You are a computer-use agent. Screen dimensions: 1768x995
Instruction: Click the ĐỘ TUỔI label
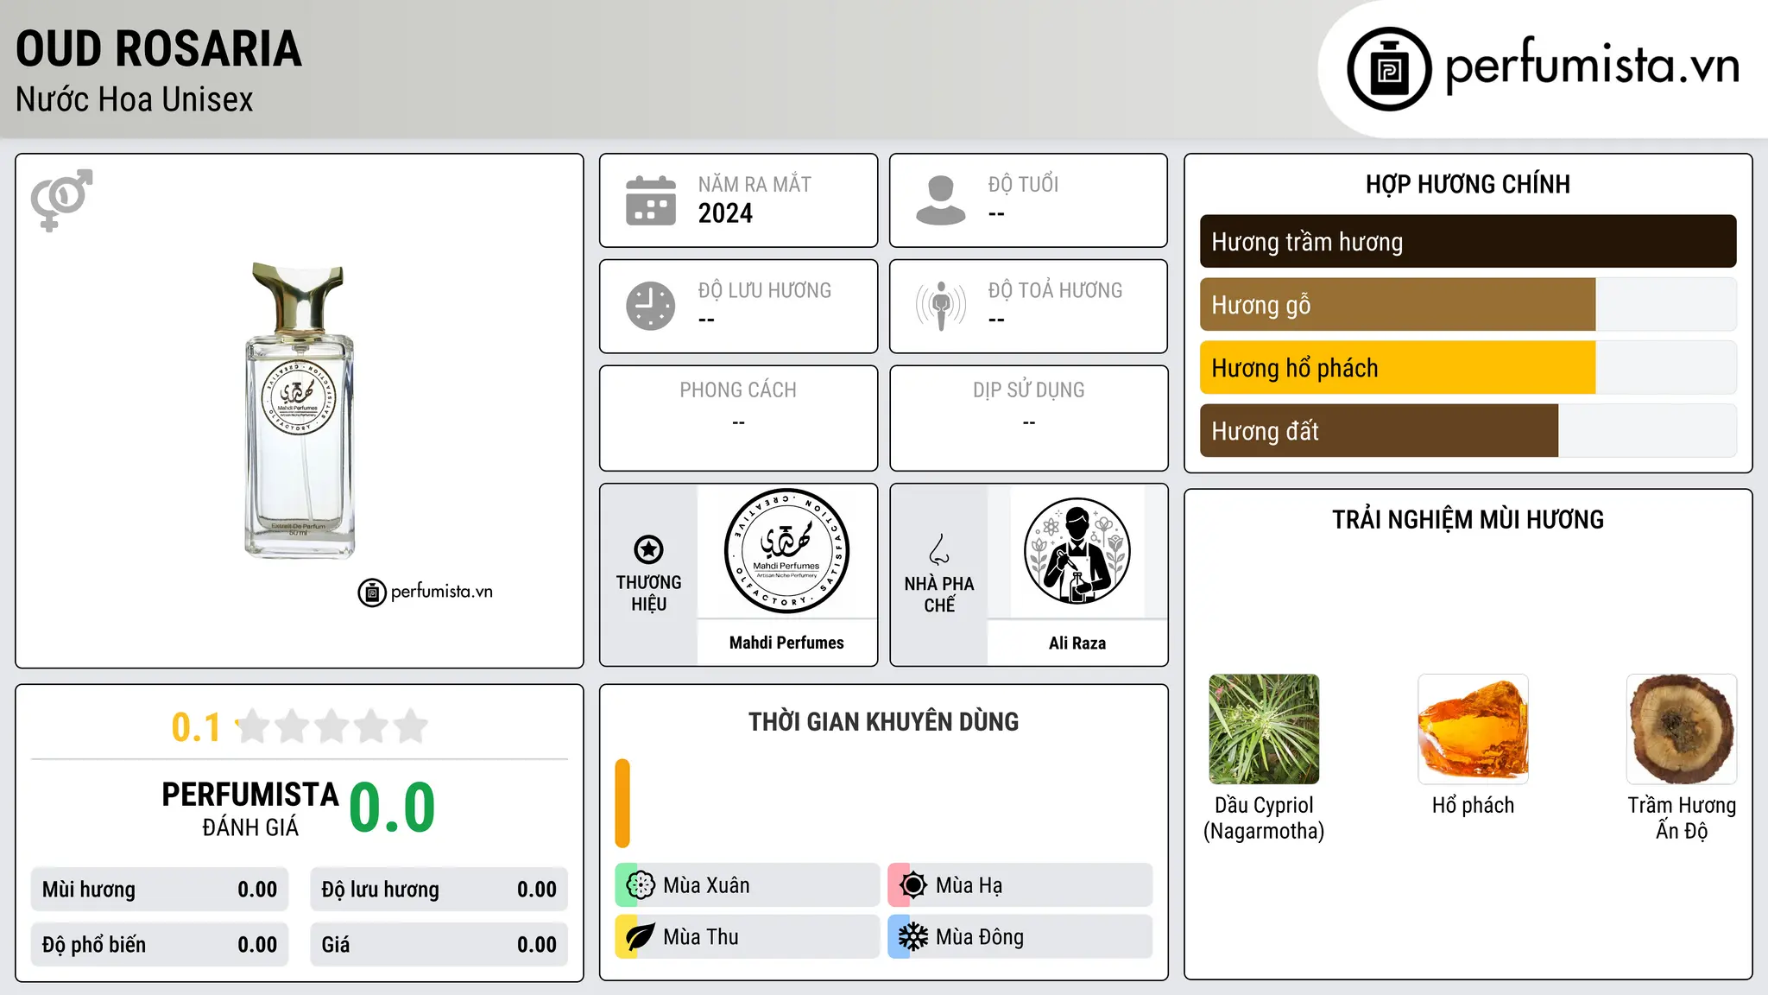click(x=1023, y=184)
